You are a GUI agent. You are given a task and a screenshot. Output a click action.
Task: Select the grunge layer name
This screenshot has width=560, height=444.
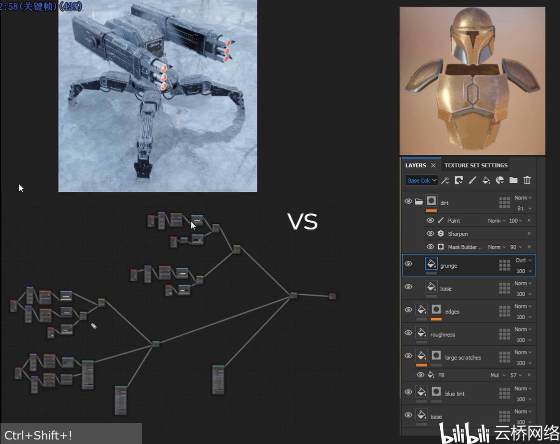(449, 266)
